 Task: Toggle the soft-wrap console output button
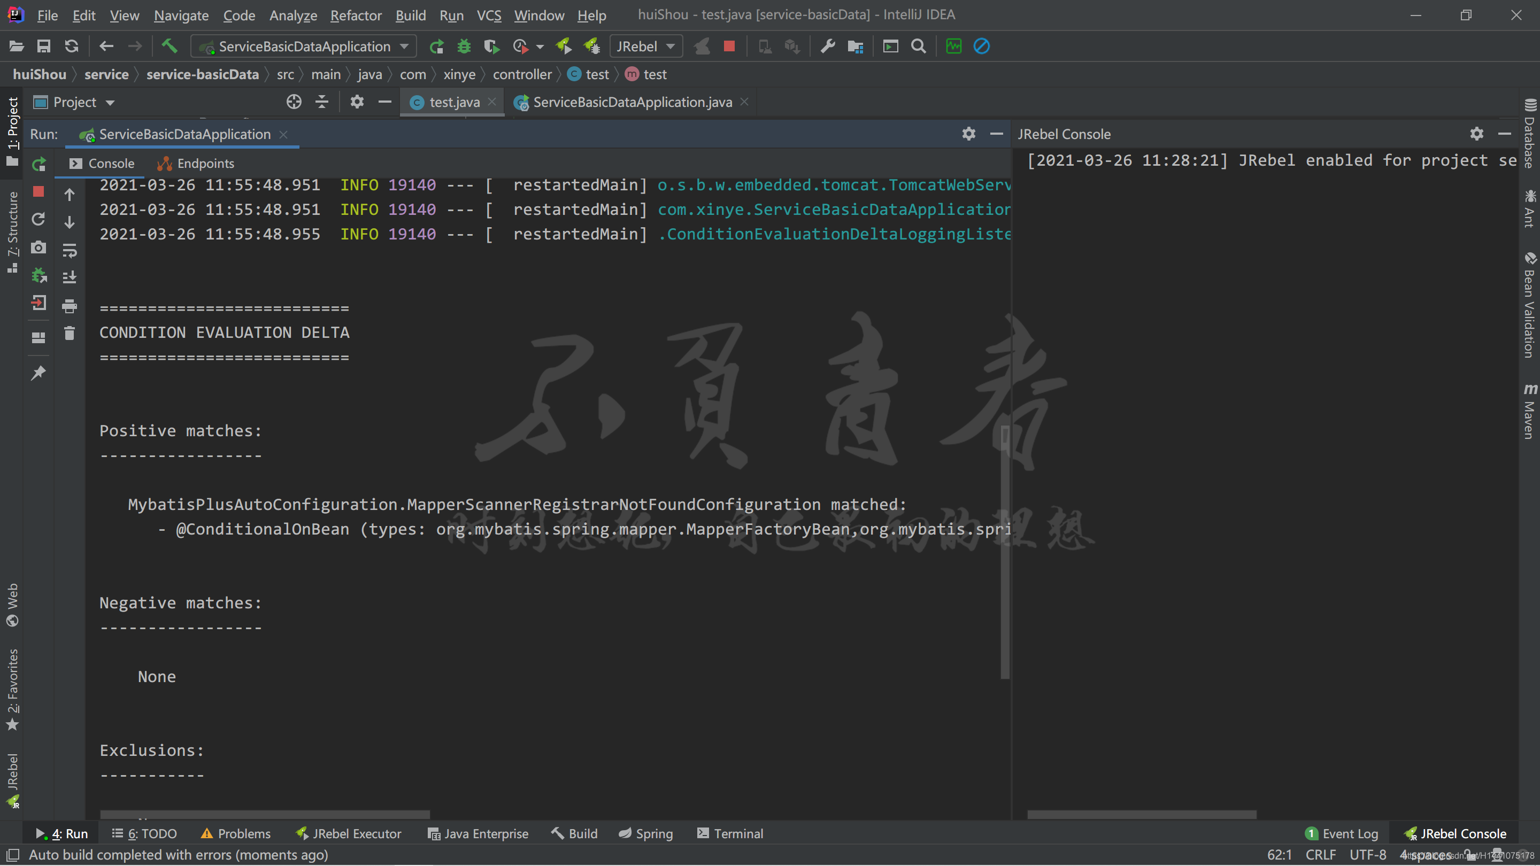[70, 250]
